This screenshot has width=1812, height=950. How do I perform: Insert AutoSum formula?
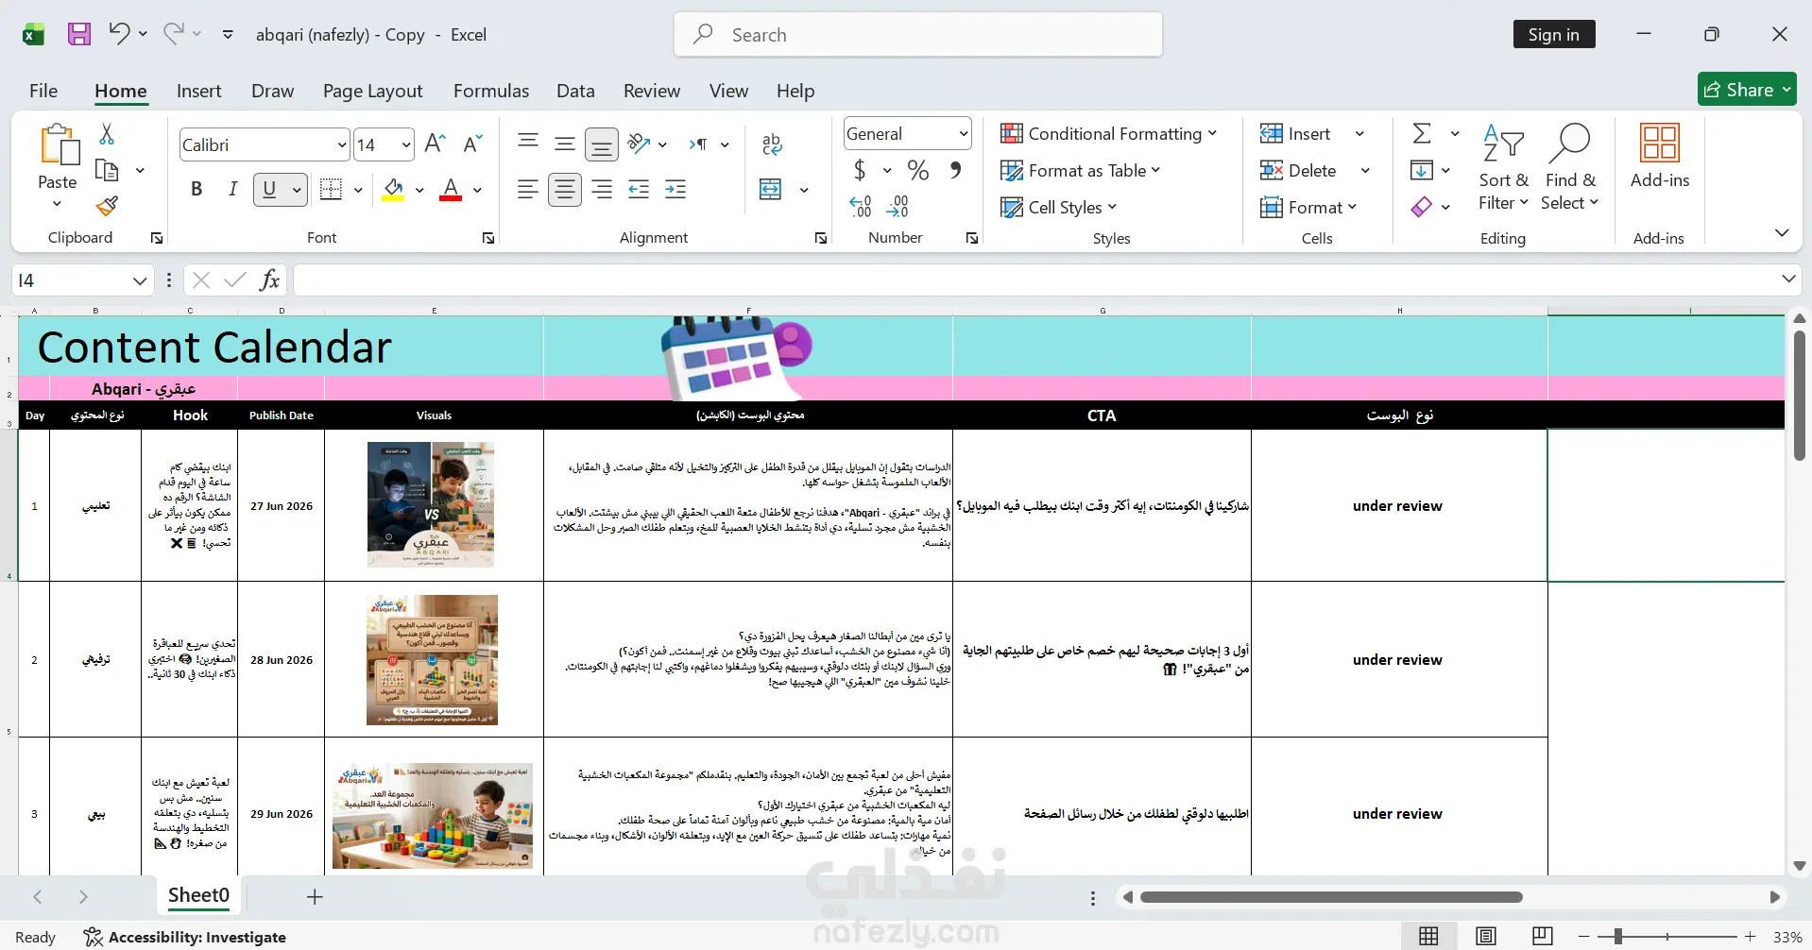[1422, 133]
